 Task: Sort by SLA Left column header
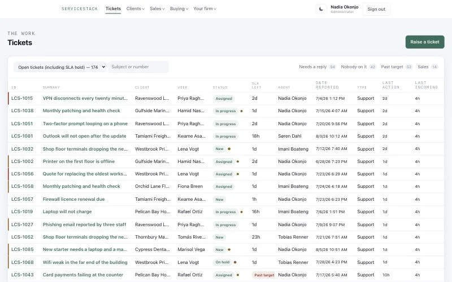point(255,86)
